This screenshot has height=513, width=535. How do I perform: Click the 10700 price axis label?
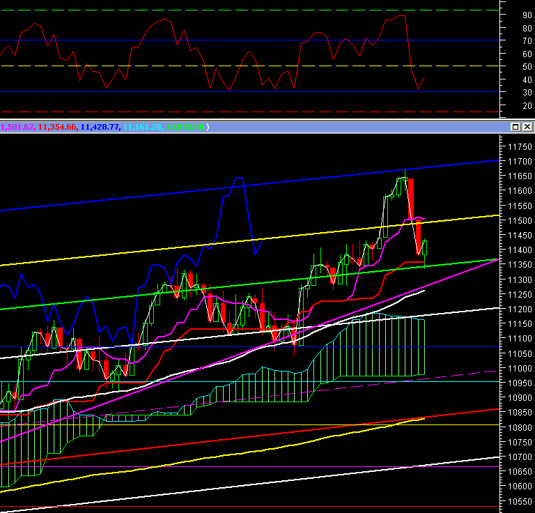[x=520, y=457]
